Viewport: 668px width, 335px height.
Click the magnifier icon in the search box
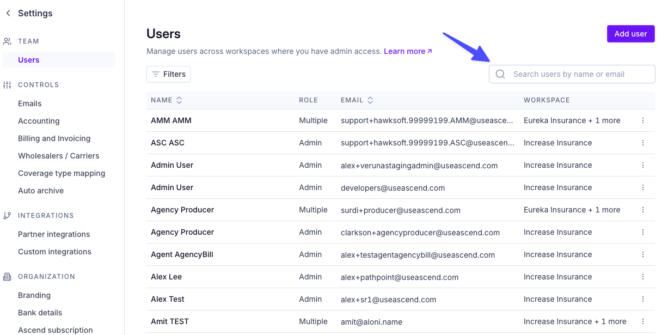pyautogui.click(x=500, y=74)
